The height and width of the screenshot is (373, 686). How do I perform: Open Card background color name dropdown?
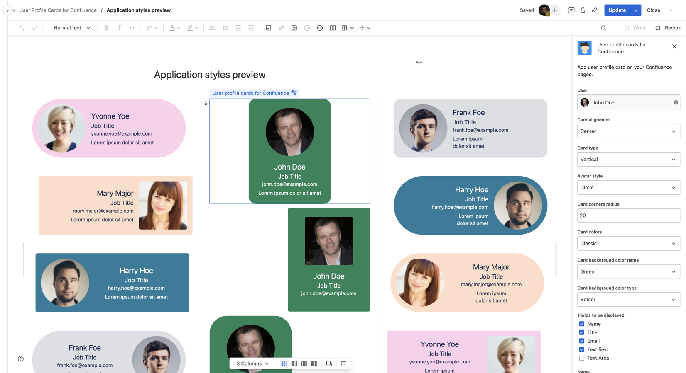pos(628,271)
